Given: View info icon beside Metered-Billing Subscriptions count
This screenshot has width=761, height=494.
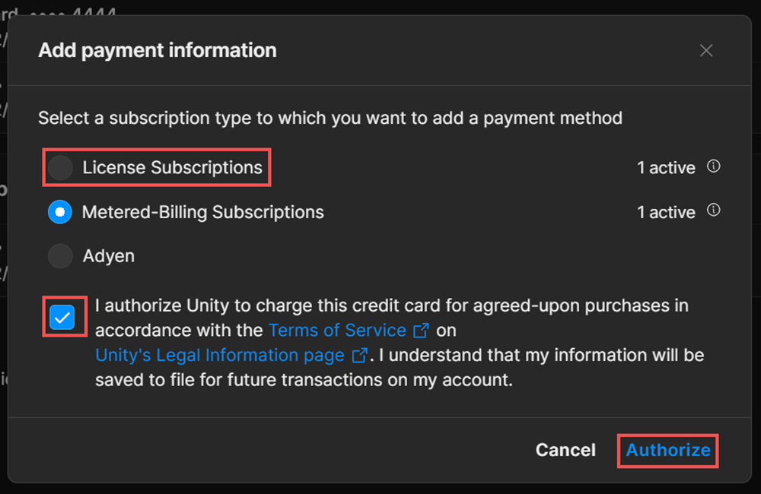Looking at the screenshot, I should point(714,210).
